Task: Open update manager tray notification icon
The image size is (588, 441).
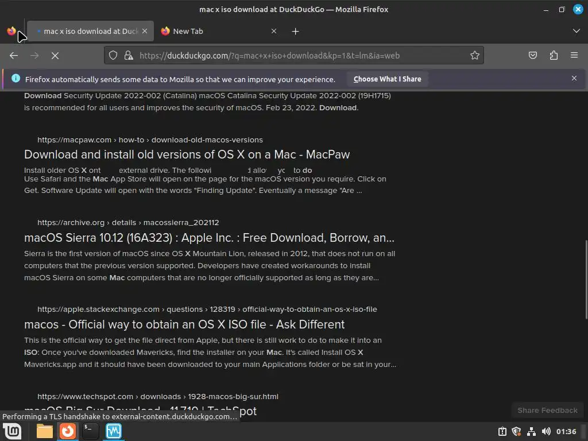Action: [x=502, y=432]
